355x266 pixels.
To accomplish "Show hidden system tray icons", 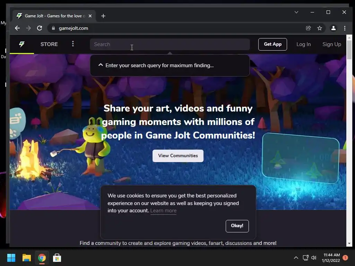I will pos(296,258).
